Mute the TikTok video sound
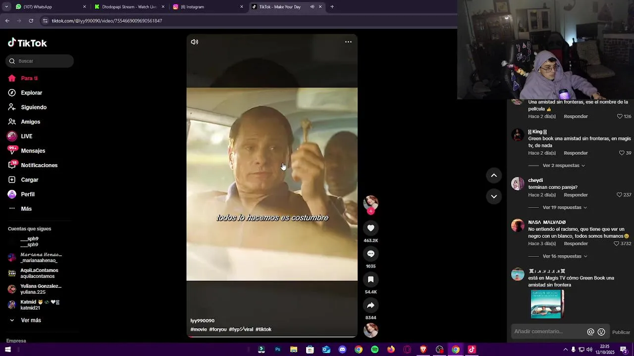 pyautogui.click(x=195, y=42)
